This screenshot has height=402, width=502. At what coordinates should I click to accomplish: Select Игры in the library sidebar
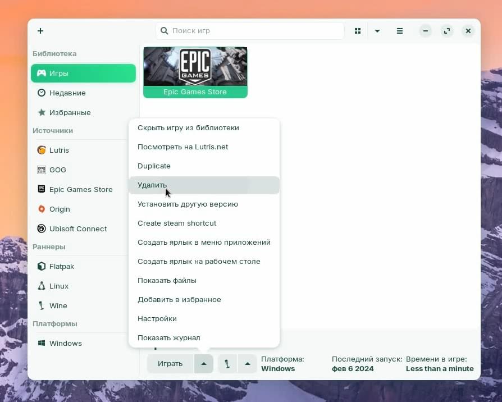(83, 74)
